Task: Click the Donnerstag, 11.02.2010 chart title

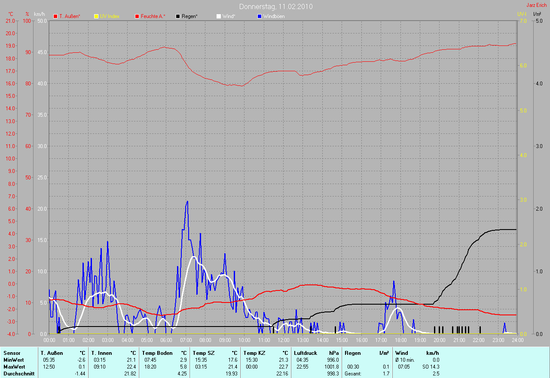Action: tap(276, 7)
